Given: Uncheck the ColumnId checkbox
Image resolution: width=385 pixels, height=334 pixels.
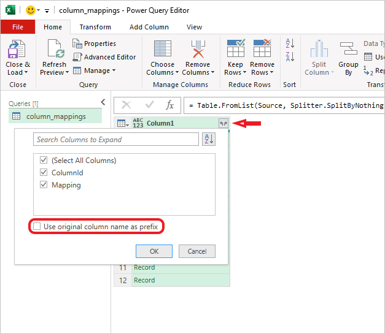Looking at the screenshot, I should [44, 172].
